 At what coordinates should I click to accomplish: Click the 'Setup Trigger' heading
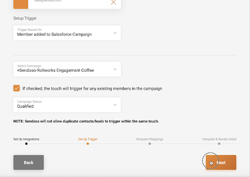coord(25,18)
